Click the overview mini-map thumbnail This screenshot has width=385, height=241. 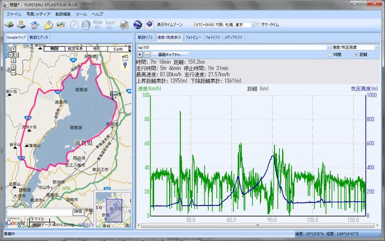pos(112,209)
